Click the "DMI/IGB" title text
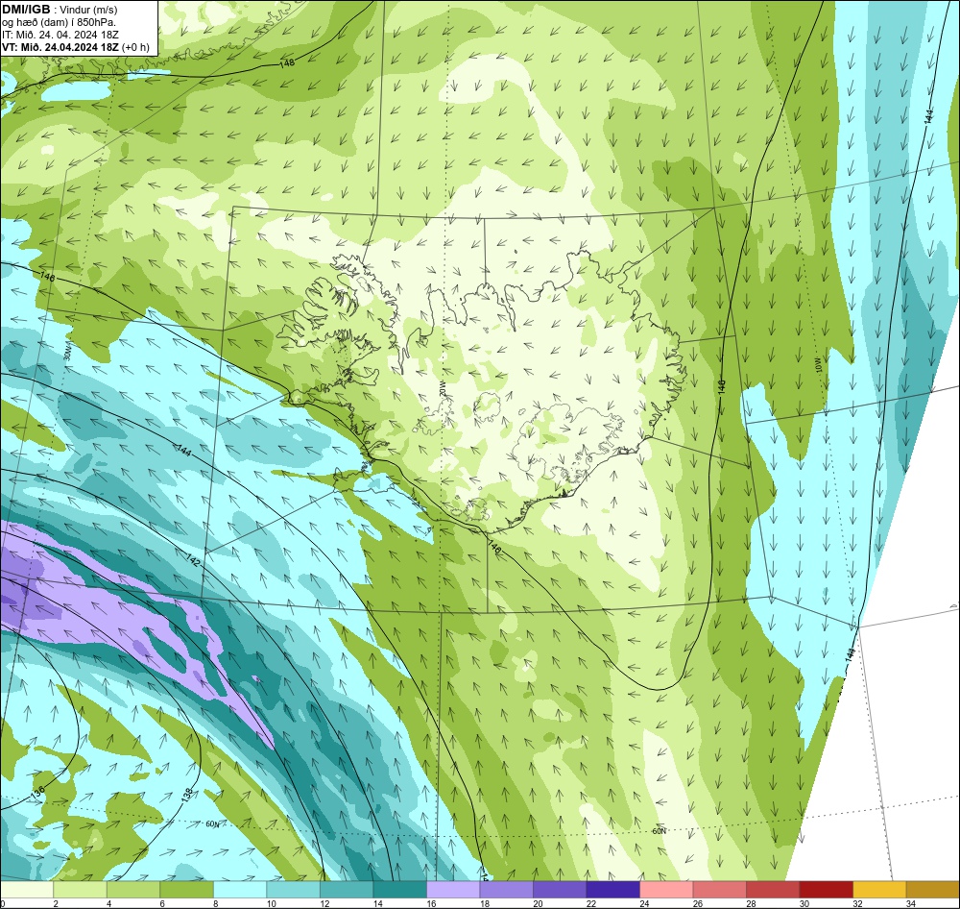Screen dimensions: 960x909 (x=26, y=10)
